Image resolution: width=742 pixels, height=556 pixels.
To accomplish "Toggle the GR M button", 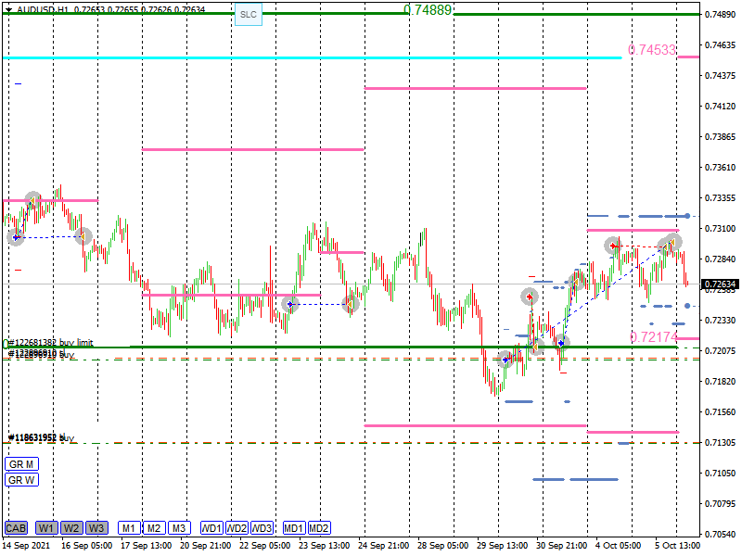I will click(21, 463).
